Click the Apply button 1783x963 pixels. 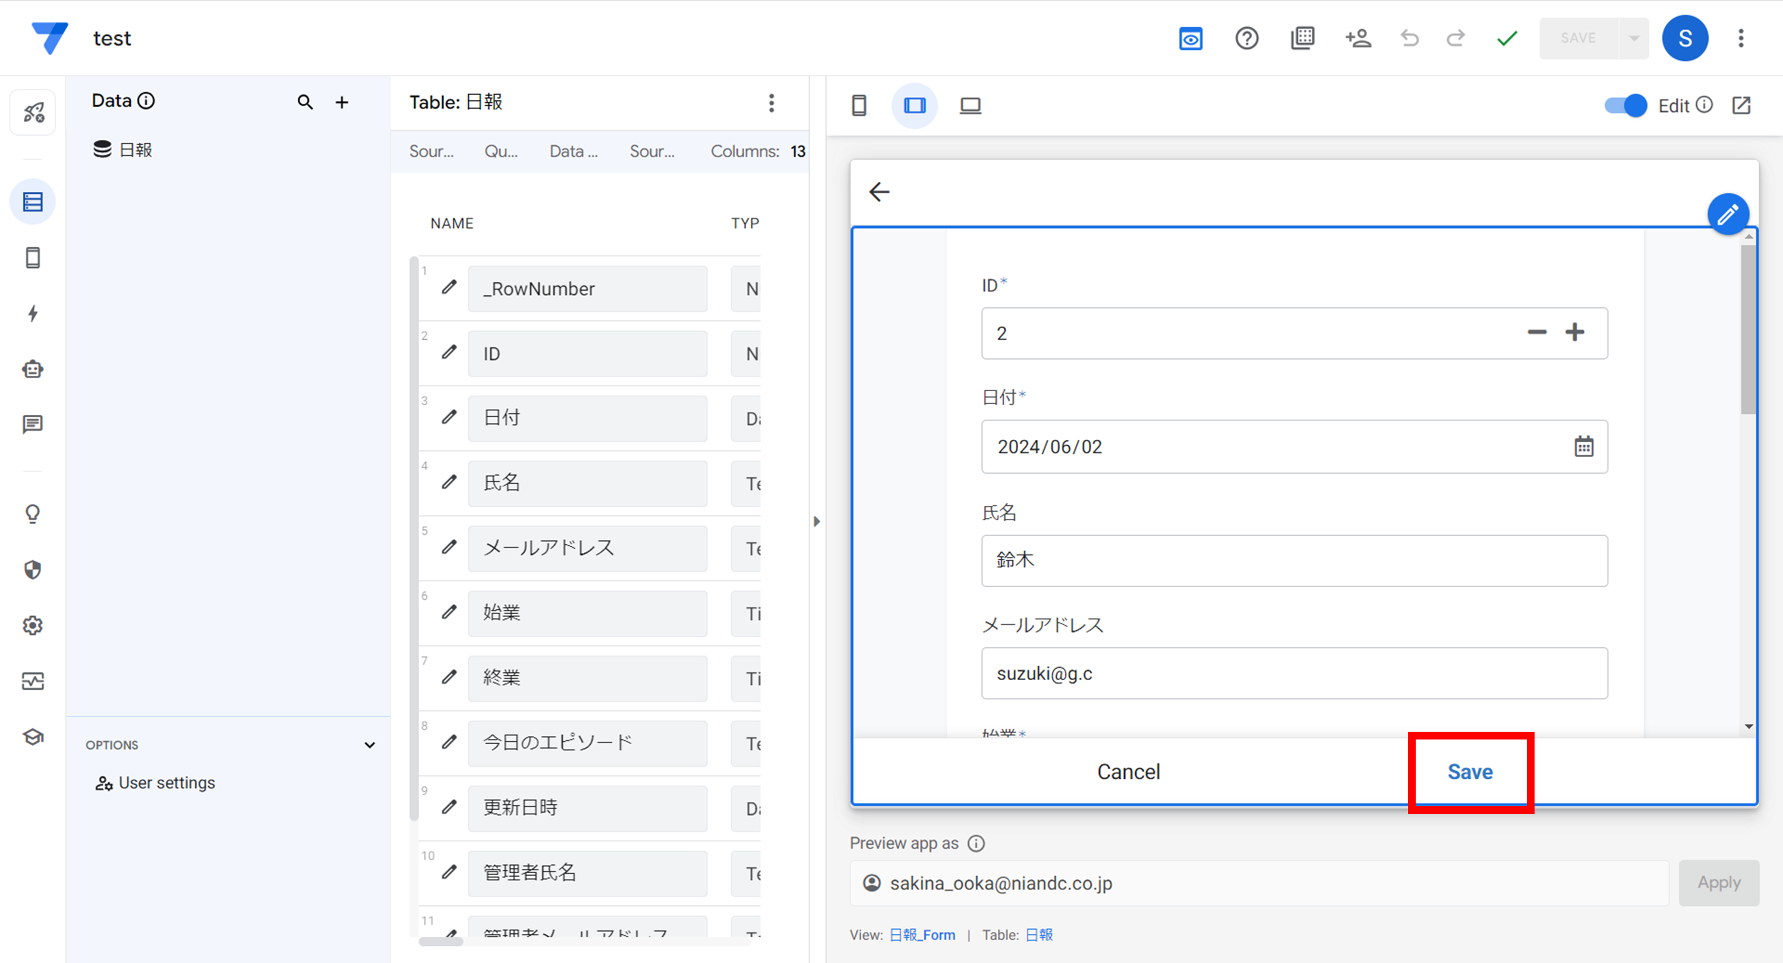(x=1719, y=883)
